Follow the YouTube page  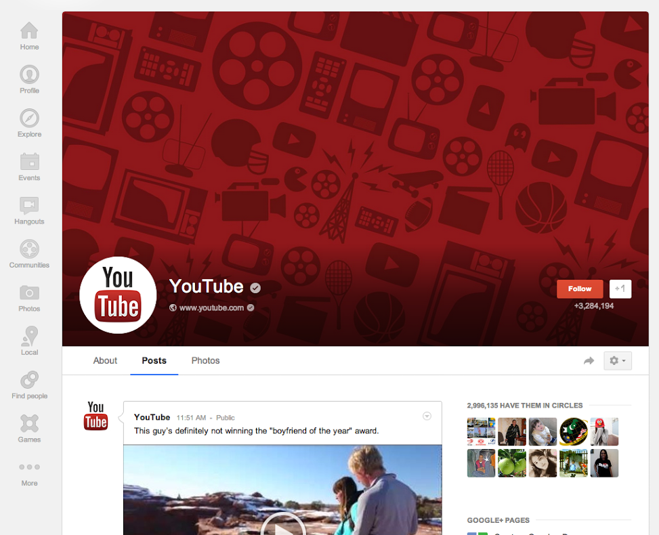[x=580, y=288]
